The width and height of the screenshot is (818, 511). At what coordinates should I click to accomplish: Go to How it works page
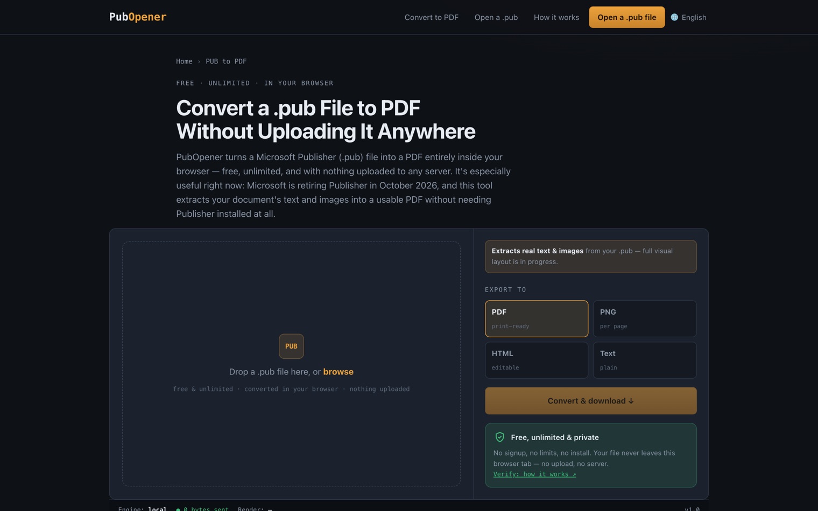coord(556,17)
